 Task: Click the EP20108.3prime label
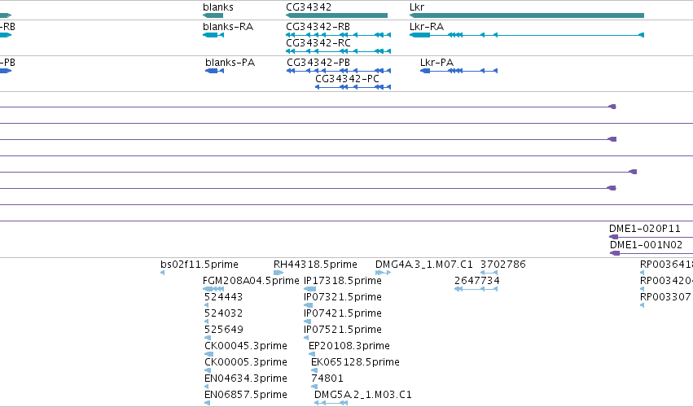349,346
